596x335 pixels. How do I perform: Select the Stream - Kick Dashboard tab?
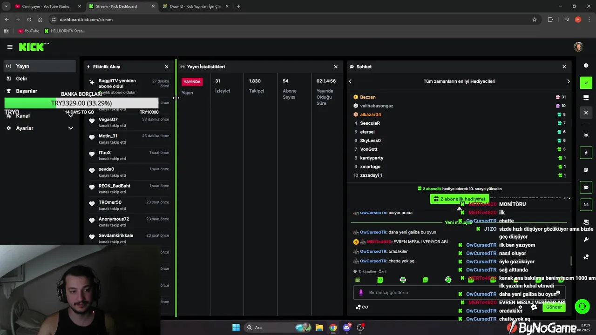click(122, 7)
